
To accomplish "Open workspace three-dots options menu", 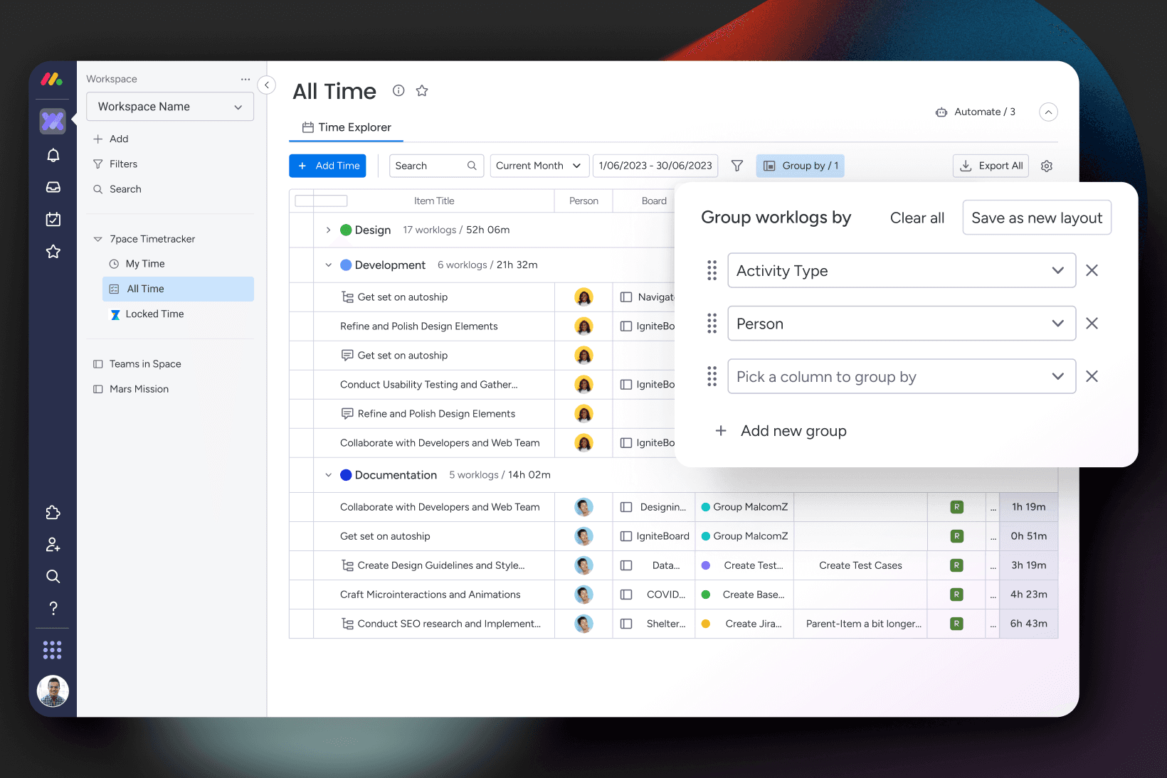I will click(245, 79).
